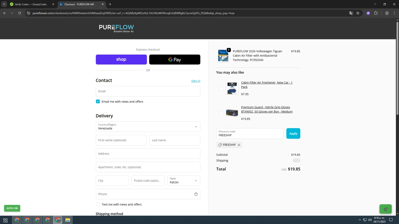Open State dropdown showing Falcón

coord(184,180)
